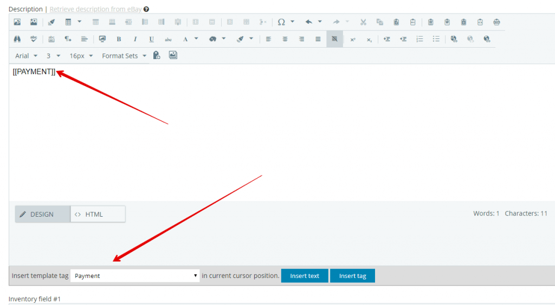Open the Payment template tag dropdown
The image size is (555, 305).
pos(135,276)
